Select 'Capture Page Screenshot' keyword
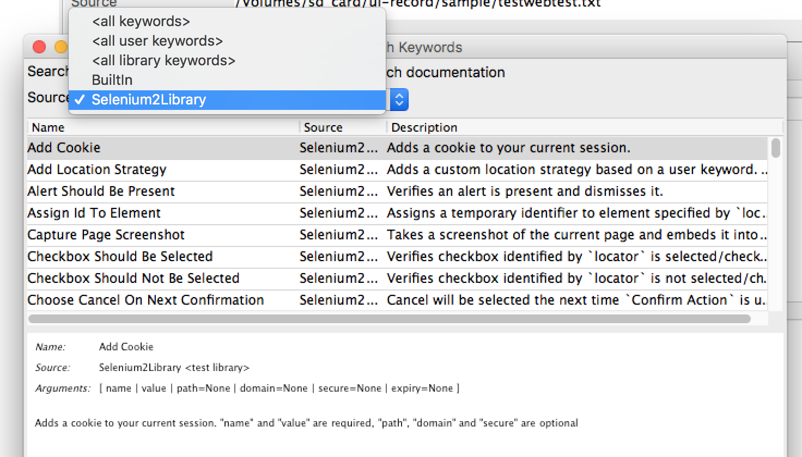 pyautogui.click(x=397, y=235)
